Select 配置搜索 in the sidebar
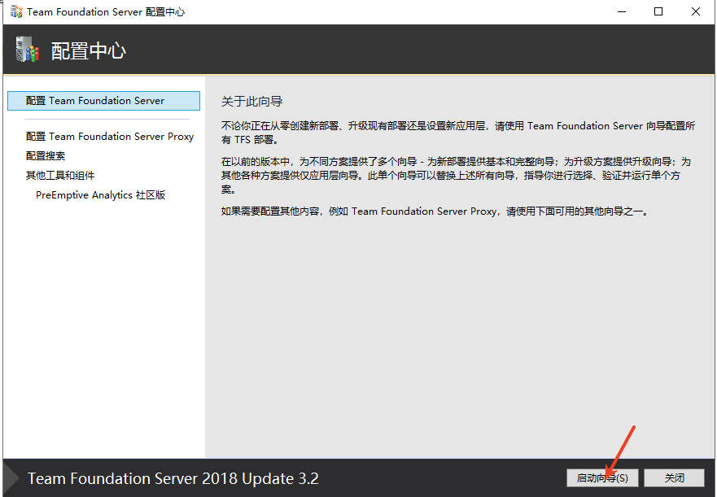The width and height of the screenshot is (717, 497). coord(46,156)
